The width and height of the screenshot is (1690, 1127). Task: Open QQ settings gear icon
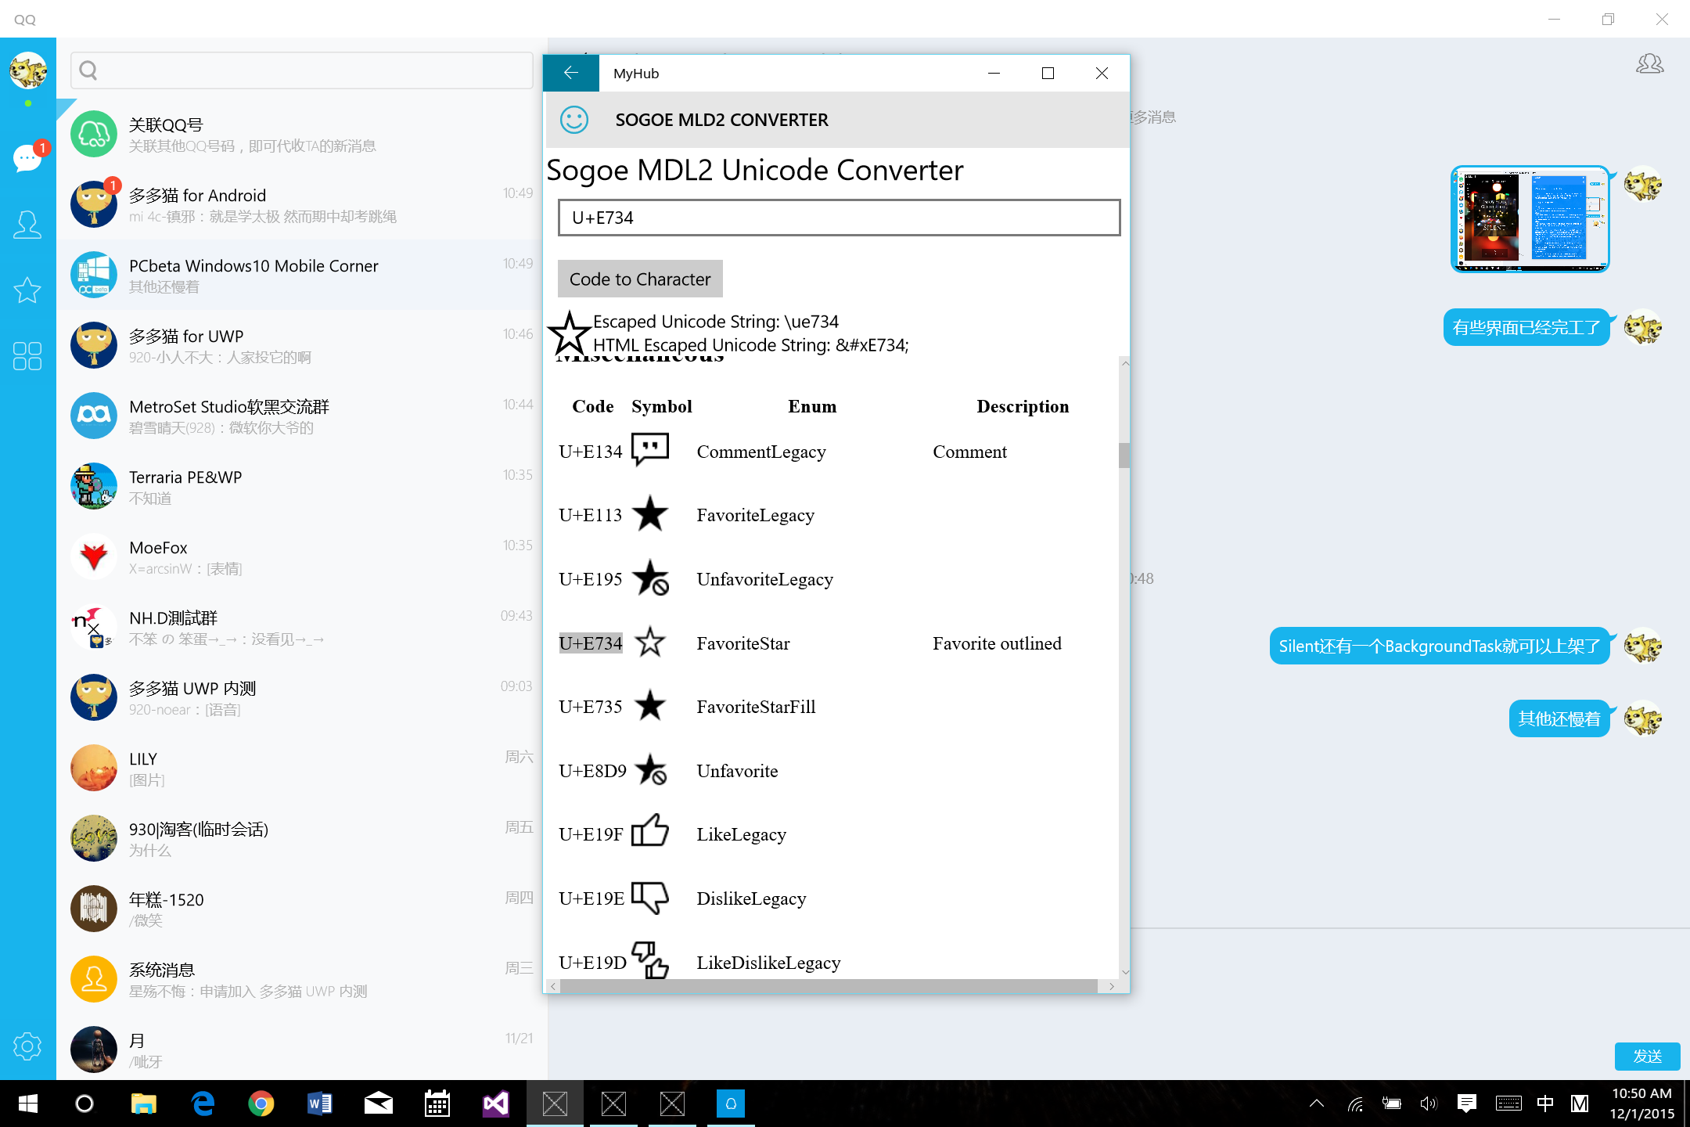[27, 1046]
